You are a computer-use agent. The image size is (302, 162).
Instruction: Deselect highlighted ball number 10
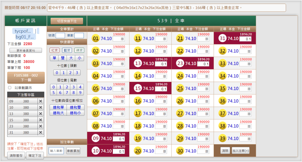(96, 151)
